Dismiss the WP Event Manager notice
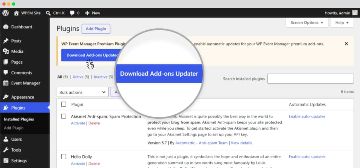 coord(346,44)
